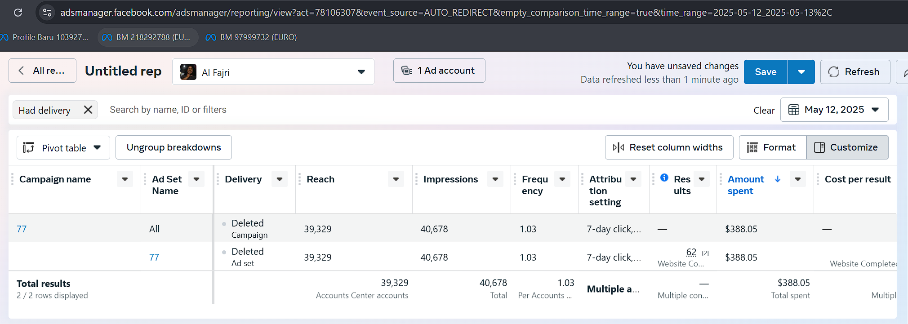Switch to Profile Baru tab
The image size is (908, 324).
[45, 37]
